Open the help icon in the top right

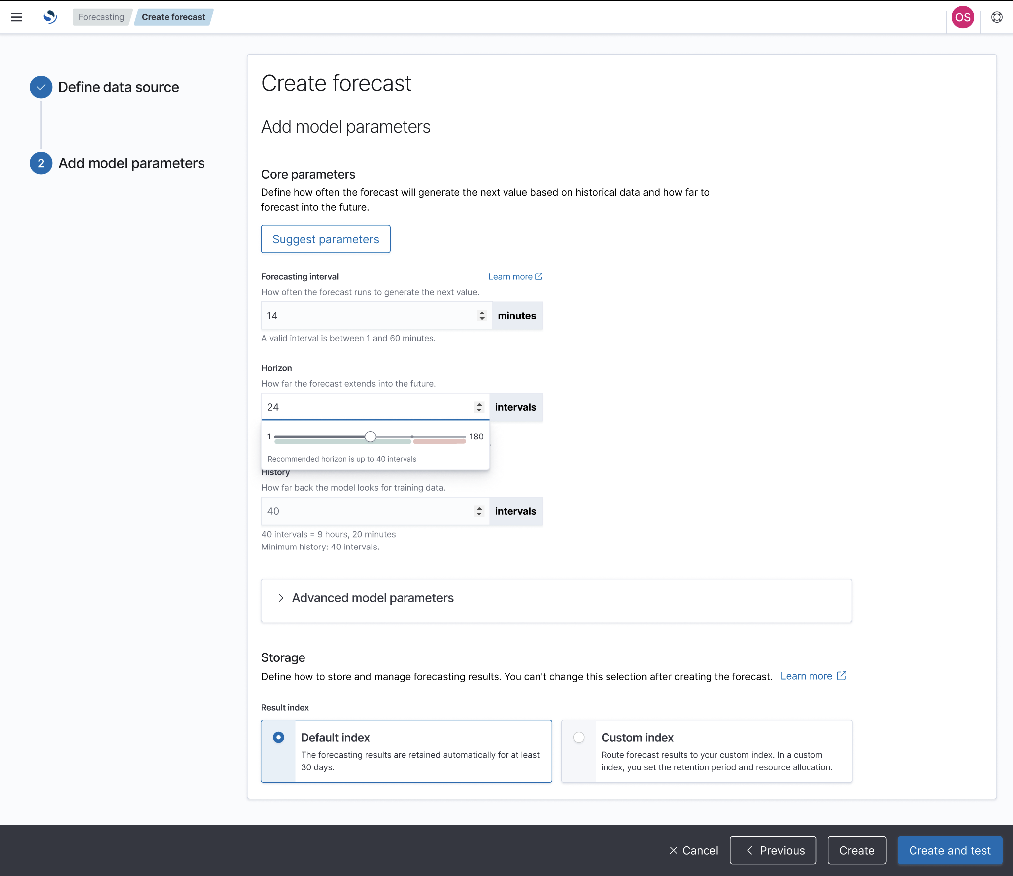point(997,17)
